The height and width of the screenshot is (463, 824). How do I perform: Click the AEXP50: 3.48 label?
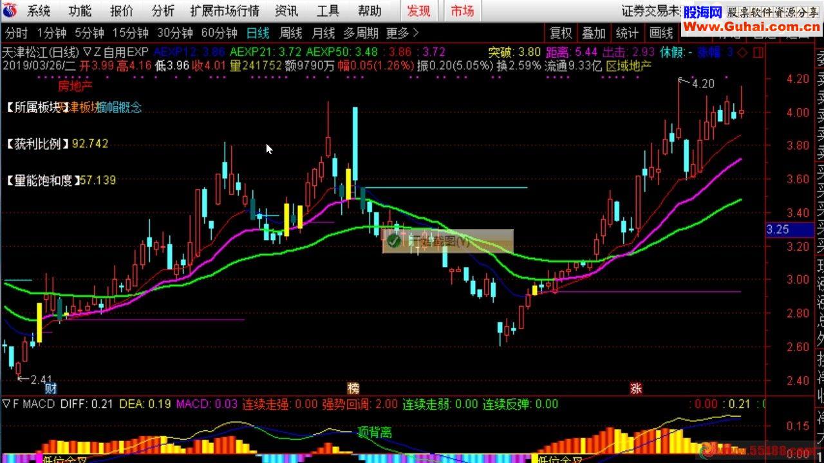coord(342,52)
